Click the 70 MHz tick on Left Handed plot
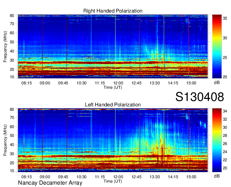 (x=12, y=118)
